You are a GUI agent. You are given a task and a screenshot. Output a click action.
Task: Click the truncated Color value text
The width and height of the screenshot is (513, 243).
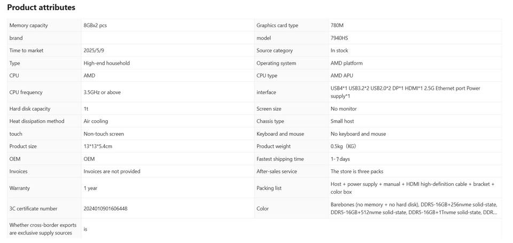pyautogui.click(x=414, y=208)
